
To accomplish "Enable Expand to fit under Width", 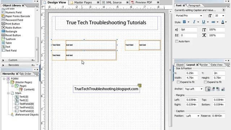I will click(x=178, y=82).
